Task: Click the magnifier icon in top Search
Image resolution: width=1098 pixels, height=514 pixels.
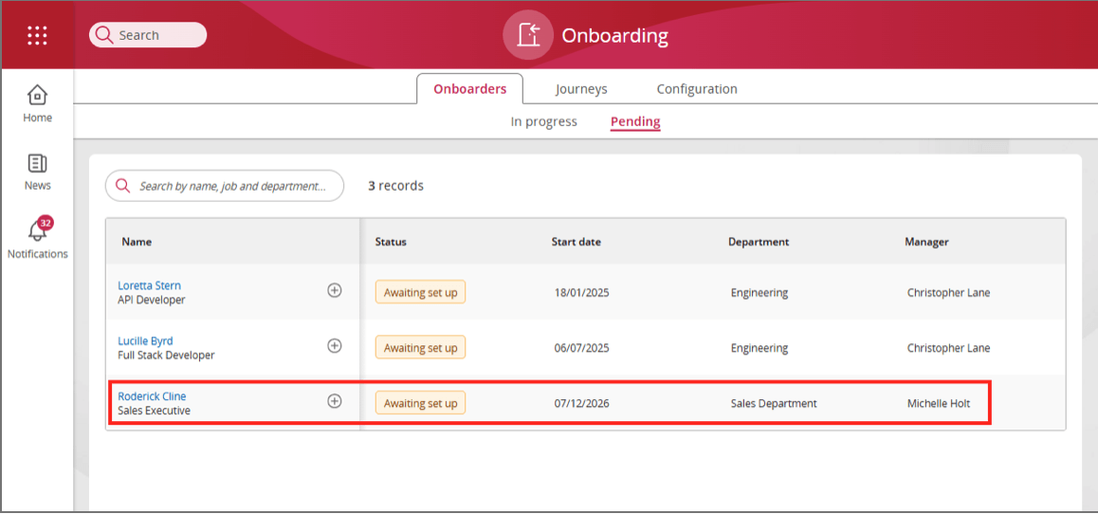Action: (x=104, y=35)
